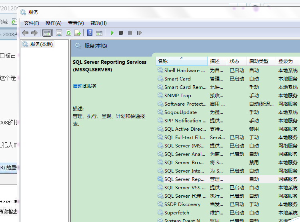
Task: Click the Services window title gear icon
Action: [23, 12]
